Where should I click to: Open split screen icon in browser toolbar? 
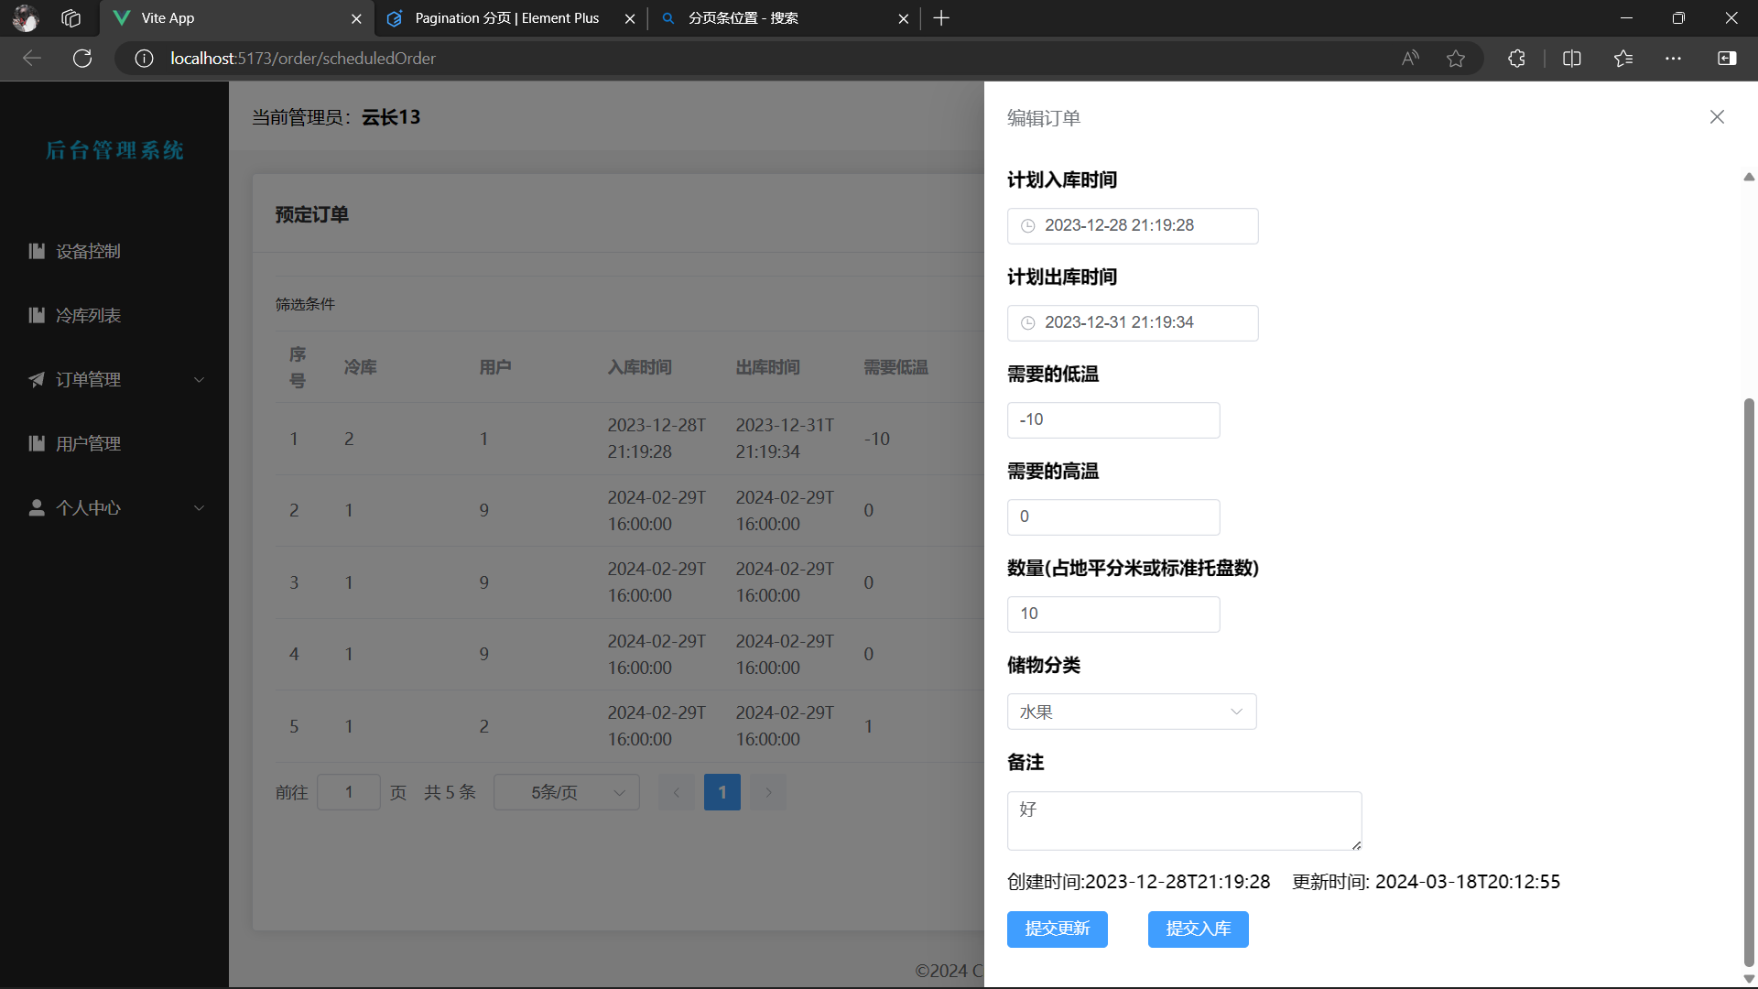pos(1572,59)
